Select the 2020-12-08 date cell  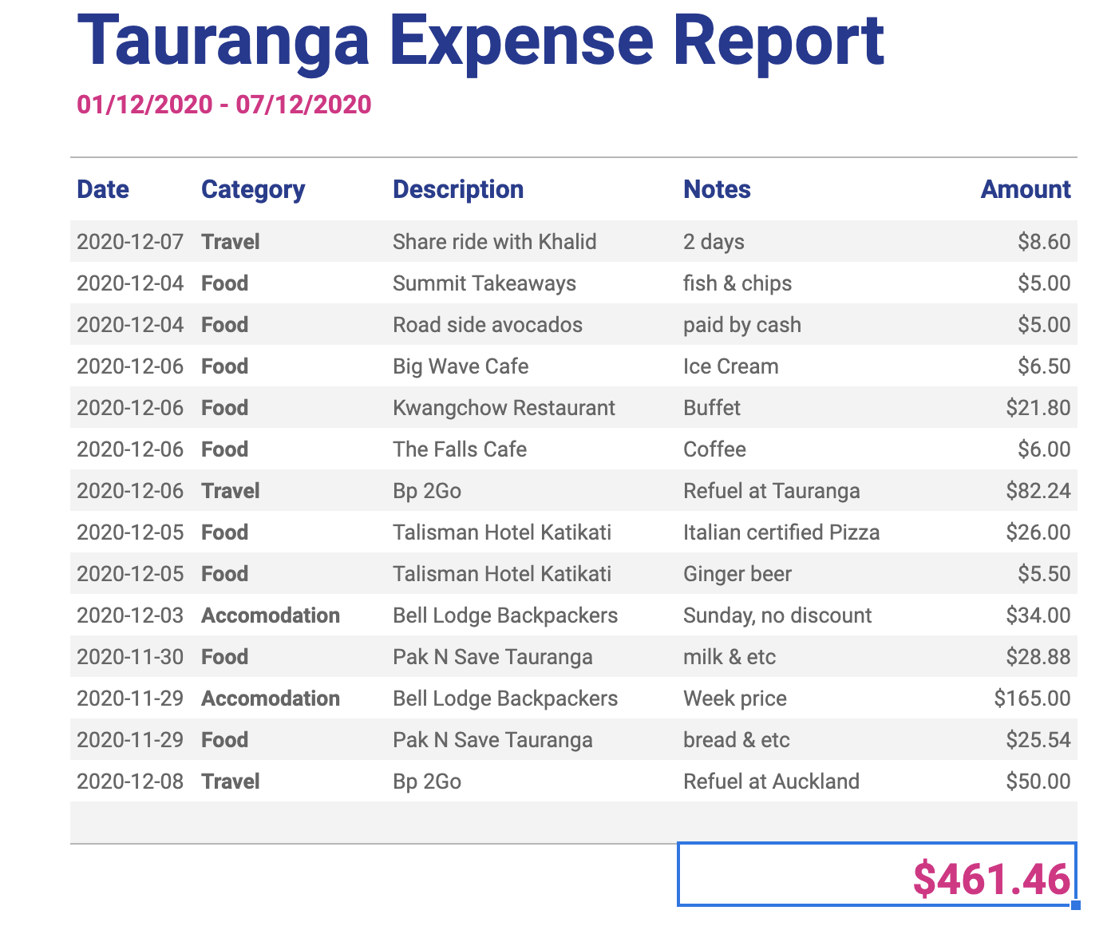click(x=130, y=782)
